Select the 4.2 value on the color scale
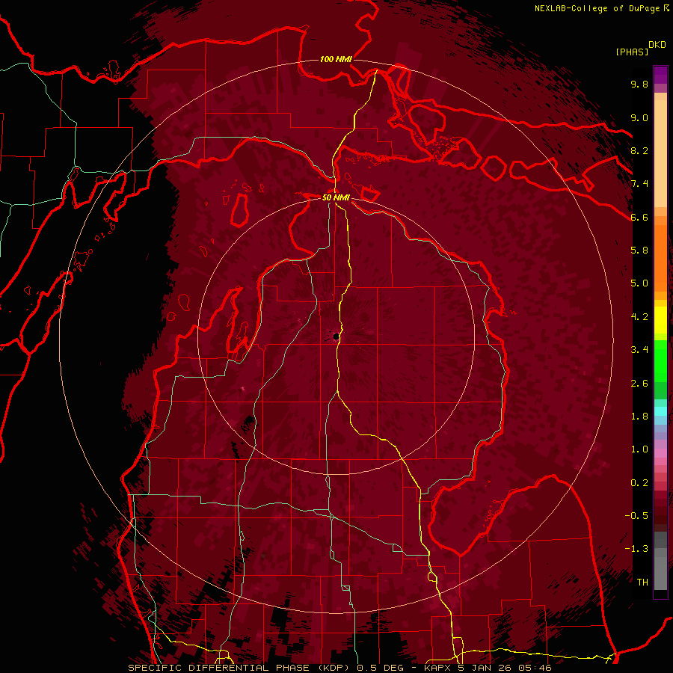Viewport: 673px width, 673px height. (639, 317)
